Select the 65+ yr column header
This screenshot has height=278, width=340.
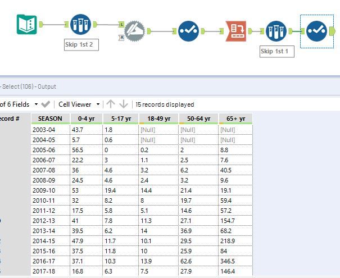click(235, 119)
